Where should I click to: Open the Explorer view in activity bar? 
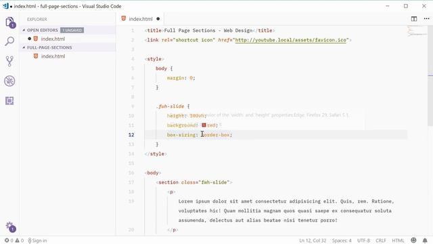[9, 22]
